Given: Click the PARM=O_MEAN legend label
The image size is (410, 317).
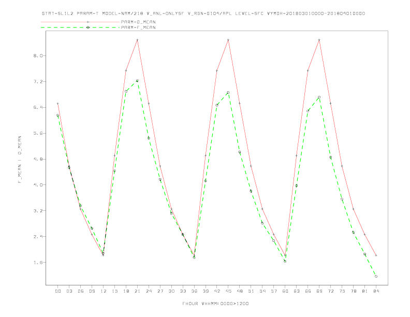Looking at the screenshot, I should (138, 22).
